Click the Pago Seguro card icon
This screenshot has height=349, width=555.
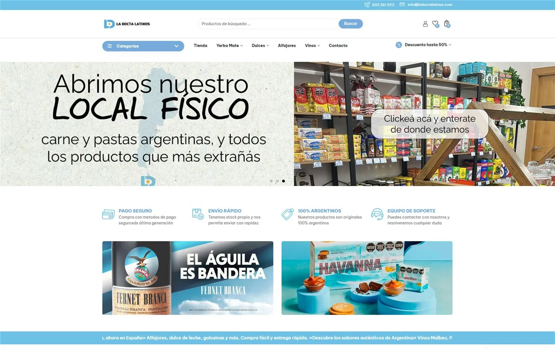[x=108, y=214]
